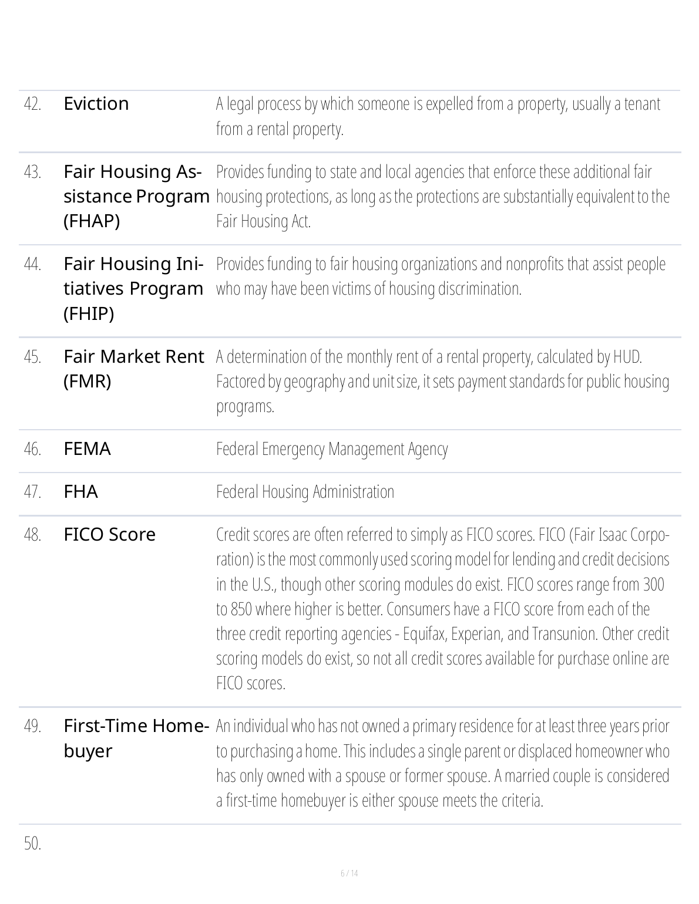Click row number 48

click(32, 535)
